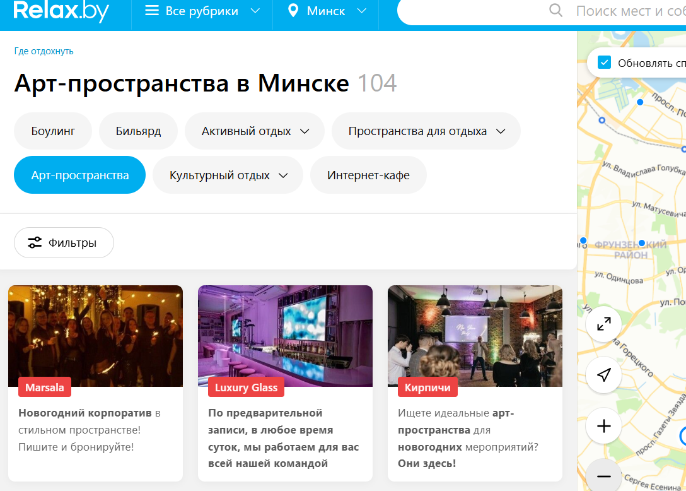
Task: Click the location pin icon next to Минск
Action: point(293,11)
